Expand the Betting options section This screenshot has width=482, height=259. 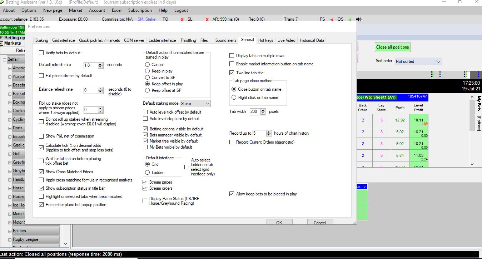coord(2,38)
